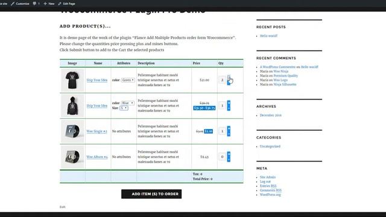Click quantity field in the T-shirt row

click(222, 80)
